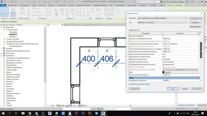The image size is (207, 116).
Task: Open the Calculator from the taskbar
Action: [x=70, y=113]
